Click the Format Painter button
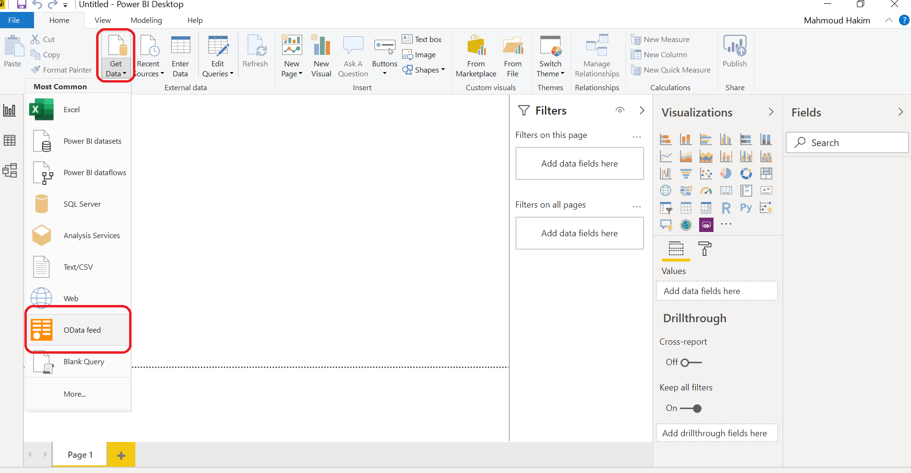This screenshot has height=473, width=911. pyautogui.click(x=61, y=70)
